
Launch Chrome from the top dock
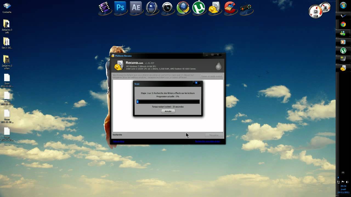tap(183, 8)
